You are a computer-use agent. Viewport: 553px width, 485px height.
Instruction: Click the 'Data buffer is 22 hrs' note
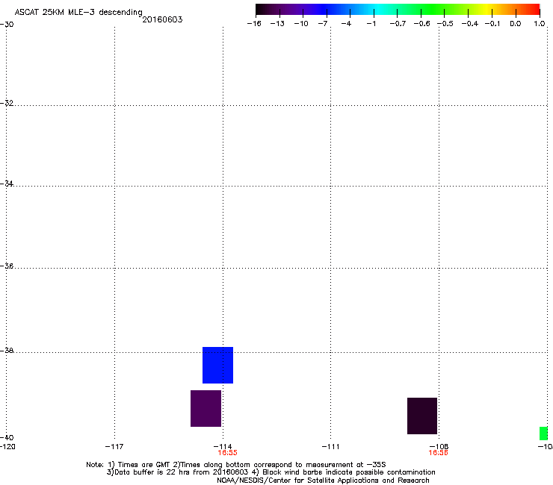[271, 472]
